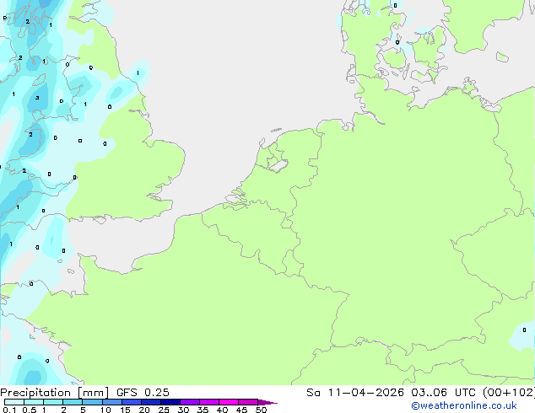Viewport: 535px width, 413px height.
Task: Pick the 45–50 mm legend color swatch
Action: 248,402
